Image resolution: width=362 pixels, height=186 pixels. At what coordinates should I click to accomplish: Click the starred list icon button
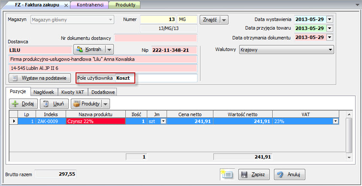pyautogui.click(x=227, y=174)
